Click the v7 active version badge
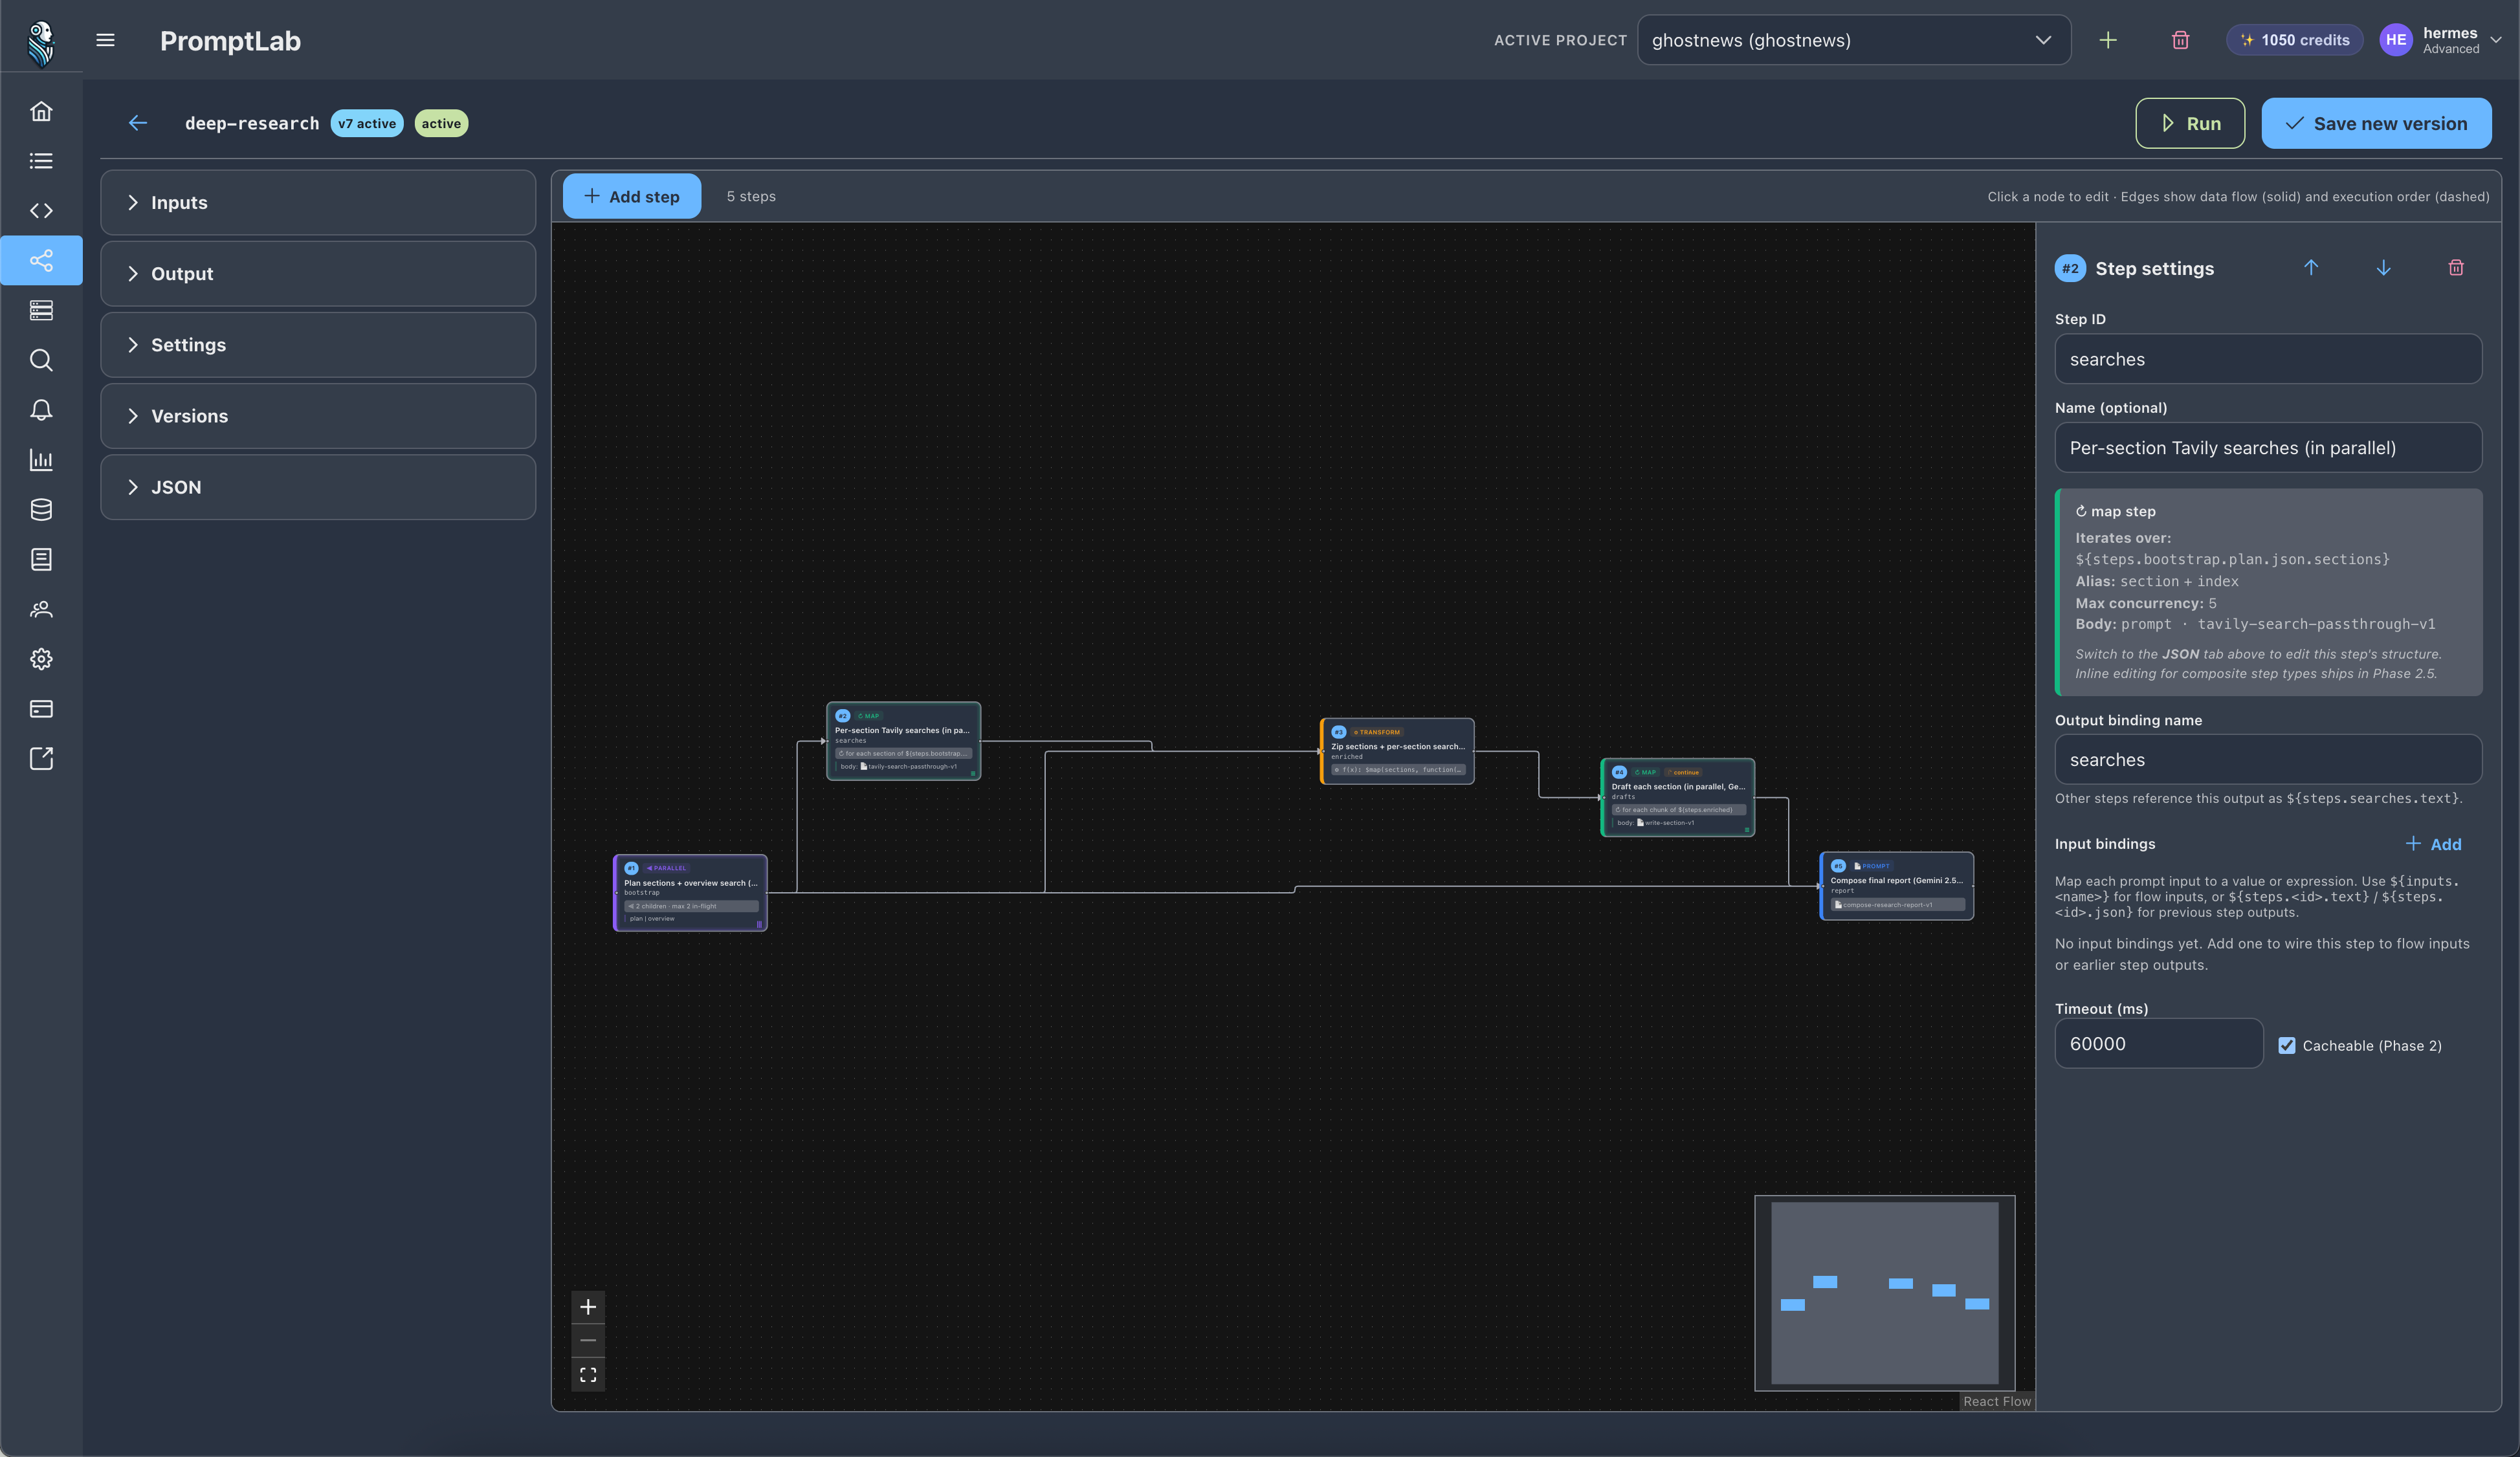Viewport: 2520px width, 1457px height. (x=367, y=123)
